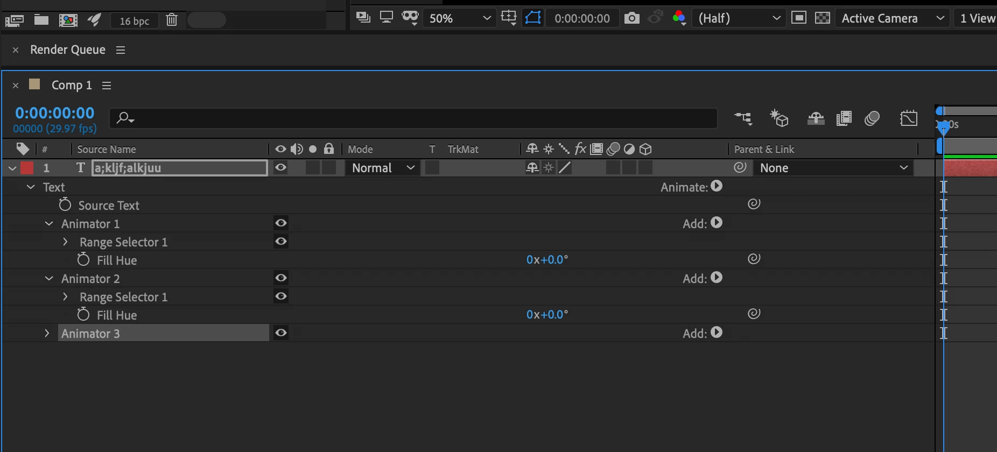
Task: Switch to the Render Queue tab
Action: 68,50
